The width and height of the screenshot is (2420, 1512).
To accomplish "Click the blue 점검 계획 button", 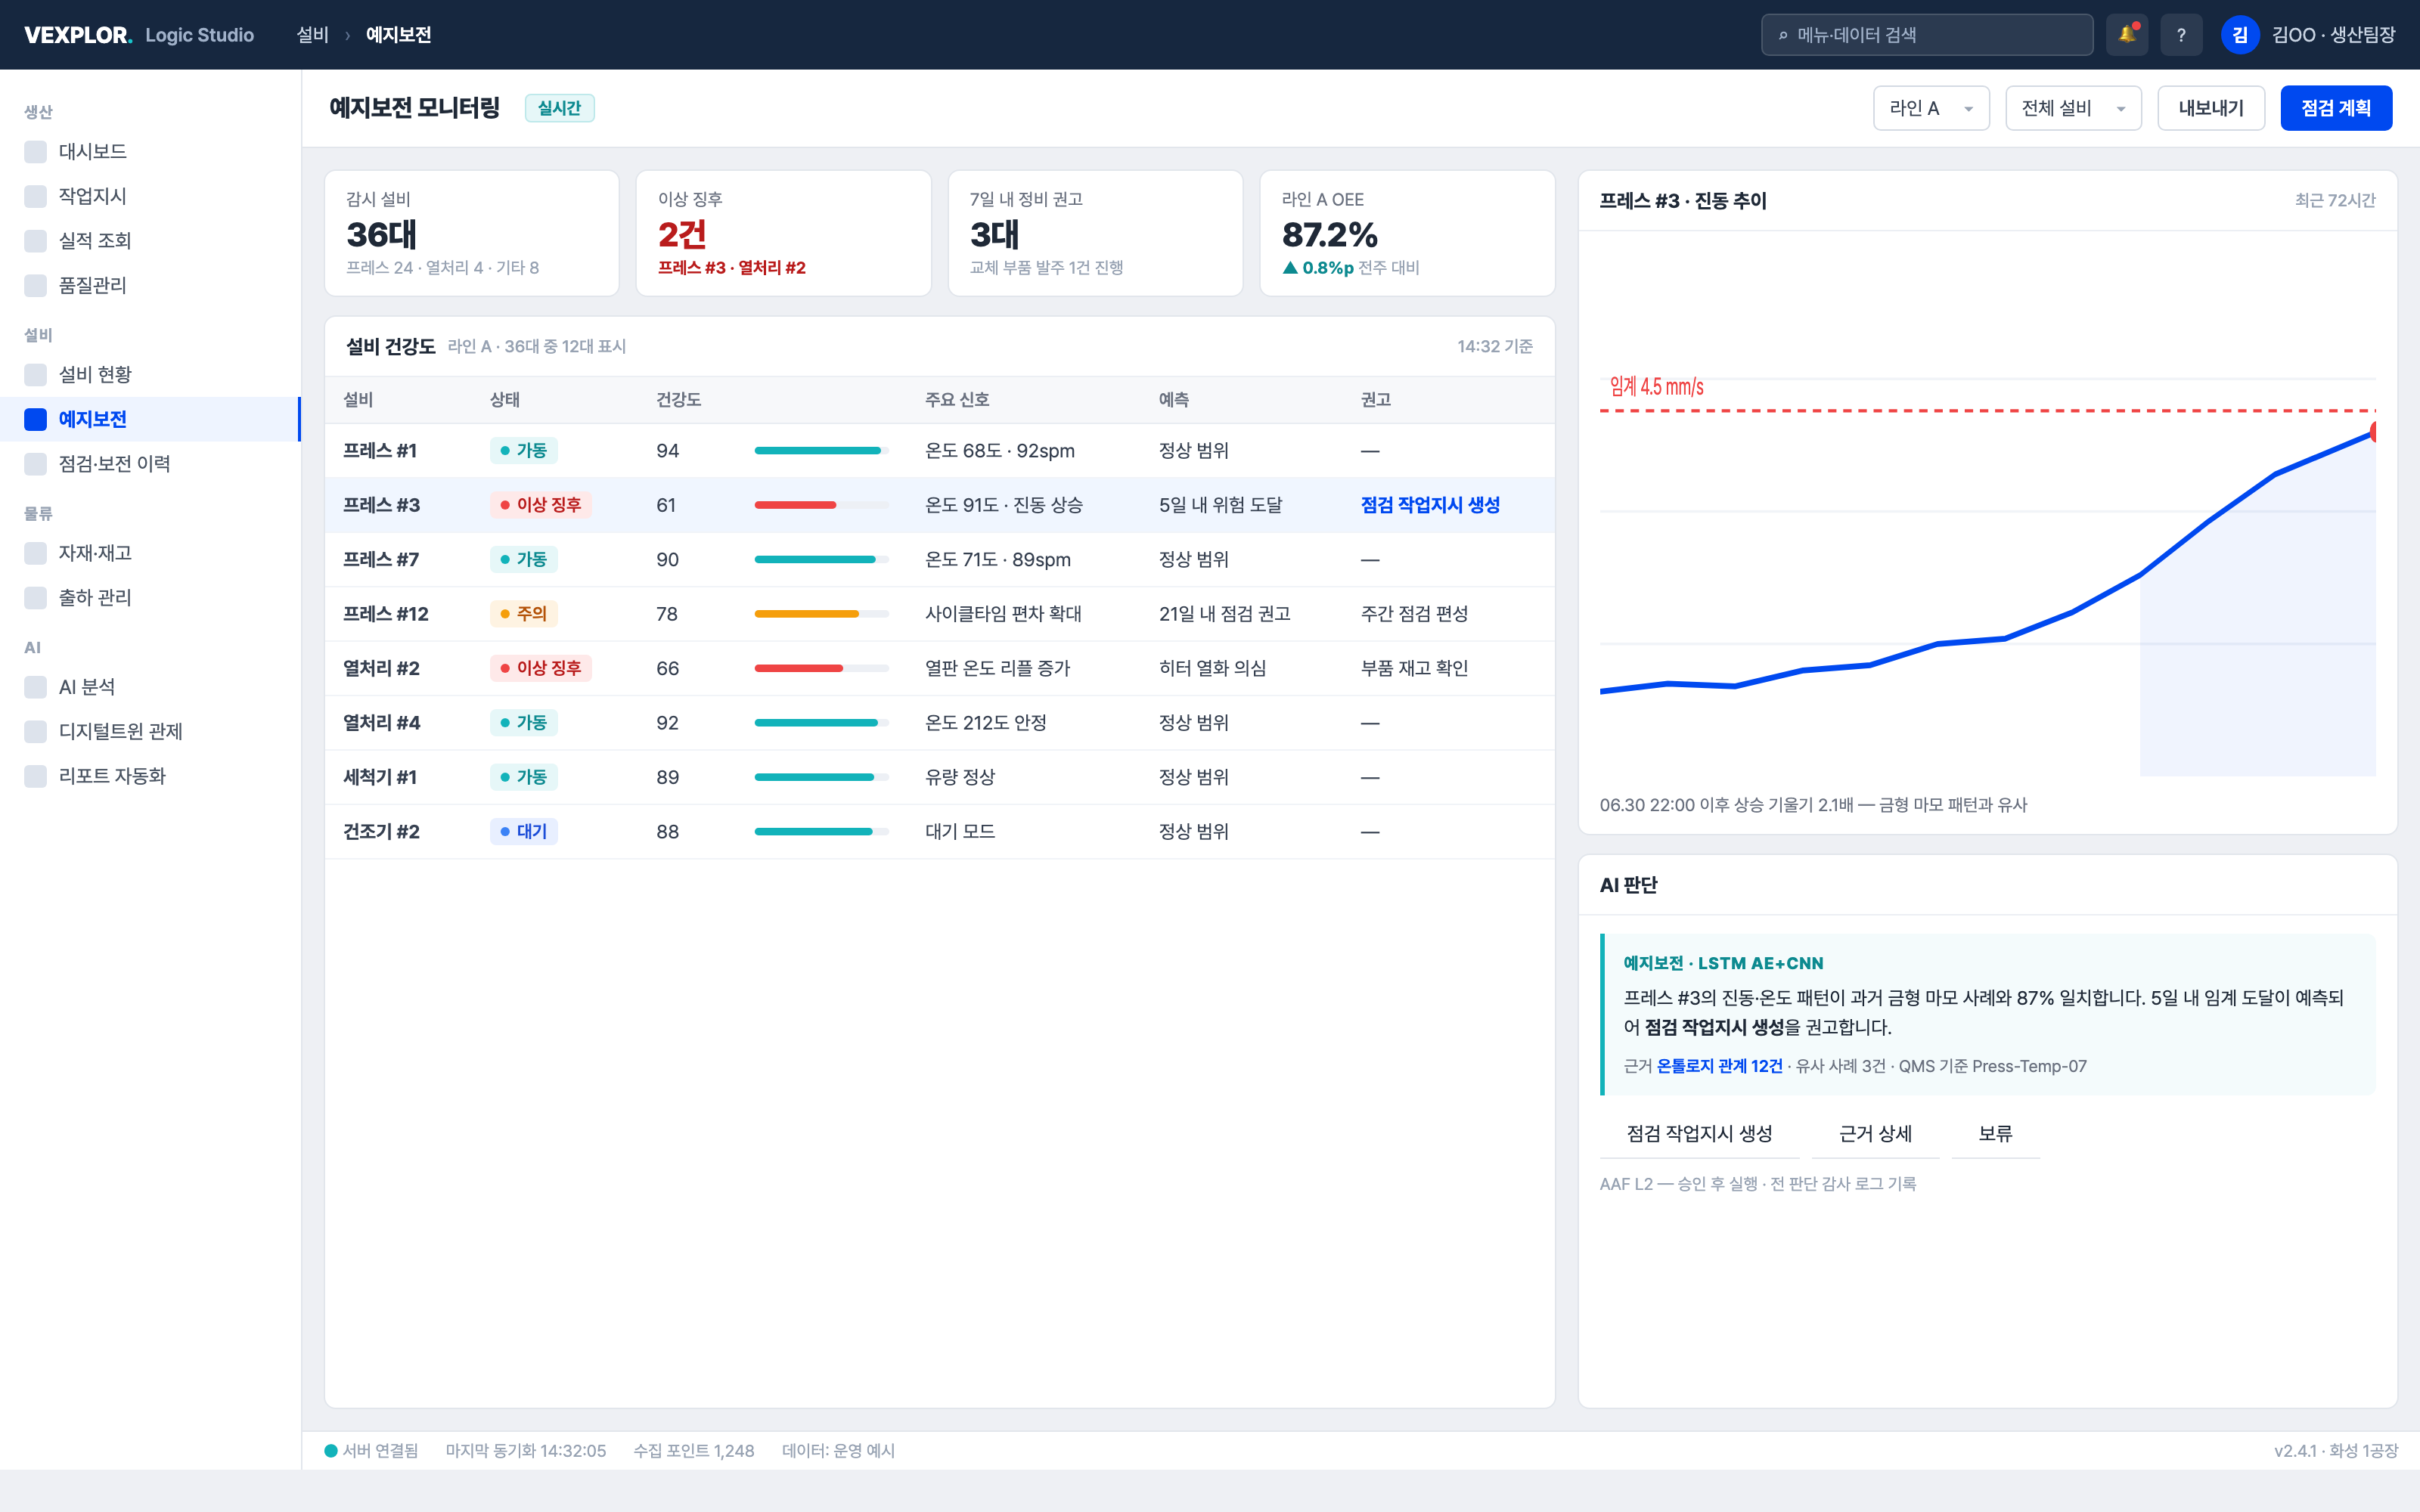I will (x=2336, y=108).
